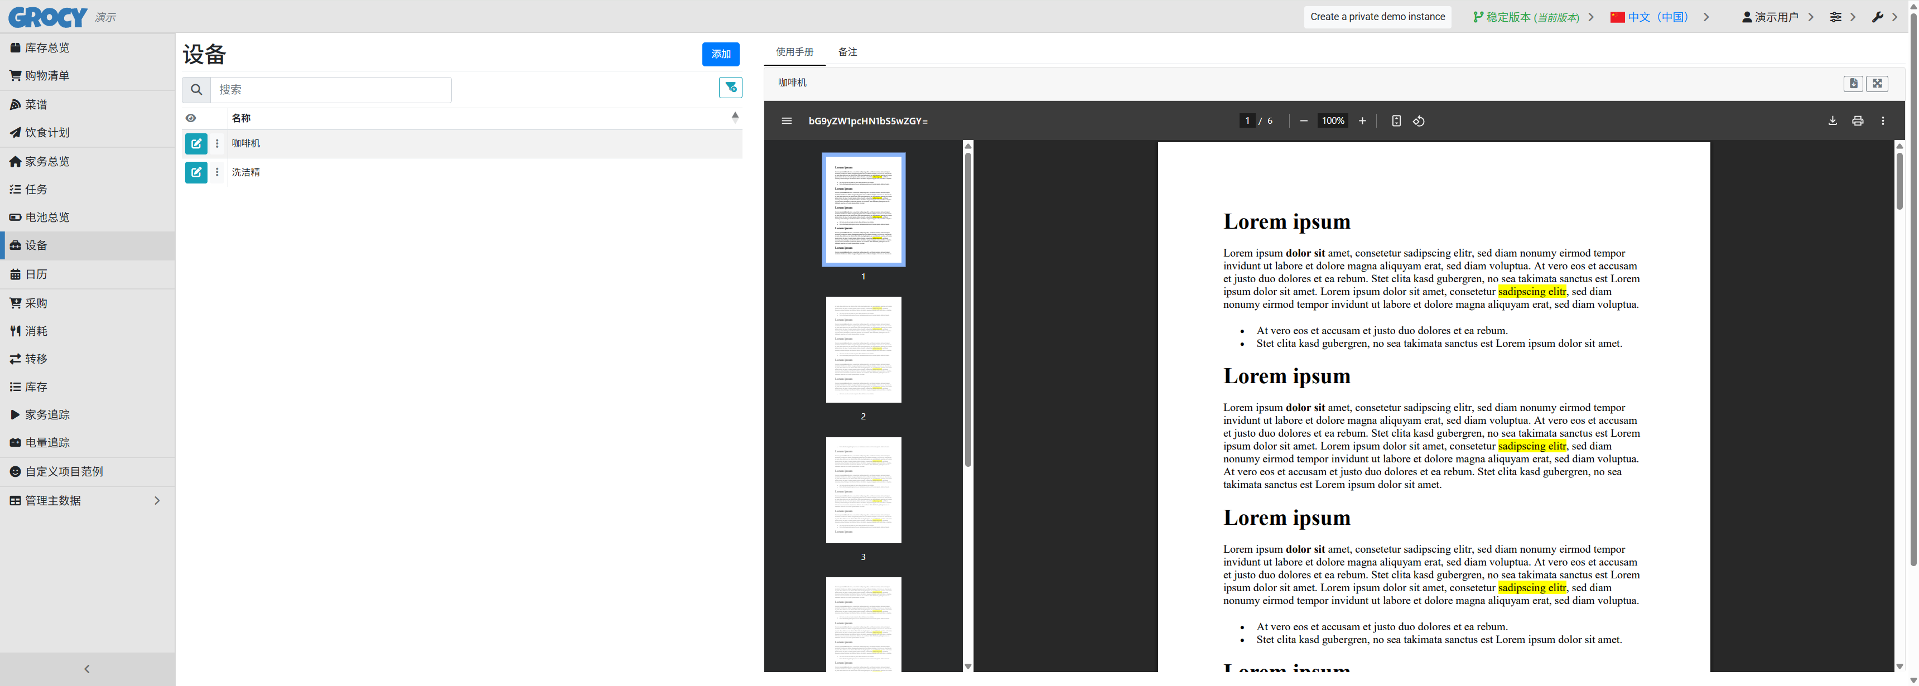Screen dimensions: 1919x686
Task: Switch to the 备注 tab
Action: pyautogui.click(x=847, y=51)
